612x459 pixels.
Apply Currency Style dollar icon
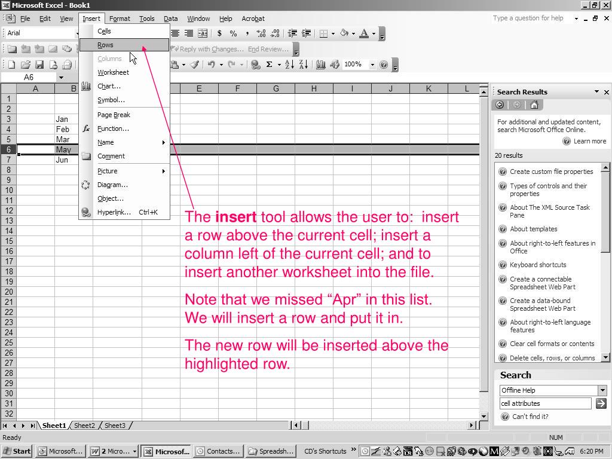click(x=220, y=33)
